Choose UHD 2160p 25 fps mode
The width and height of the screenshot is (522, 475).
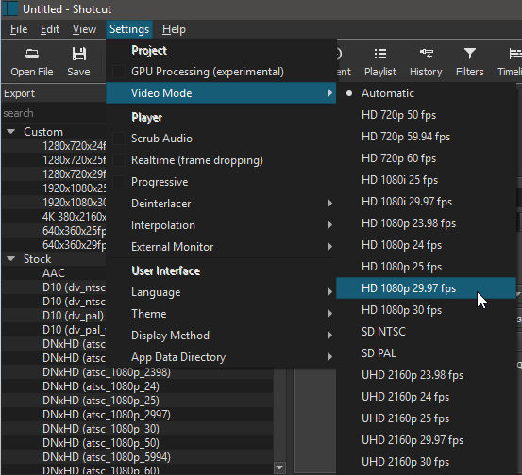[426, 418]
